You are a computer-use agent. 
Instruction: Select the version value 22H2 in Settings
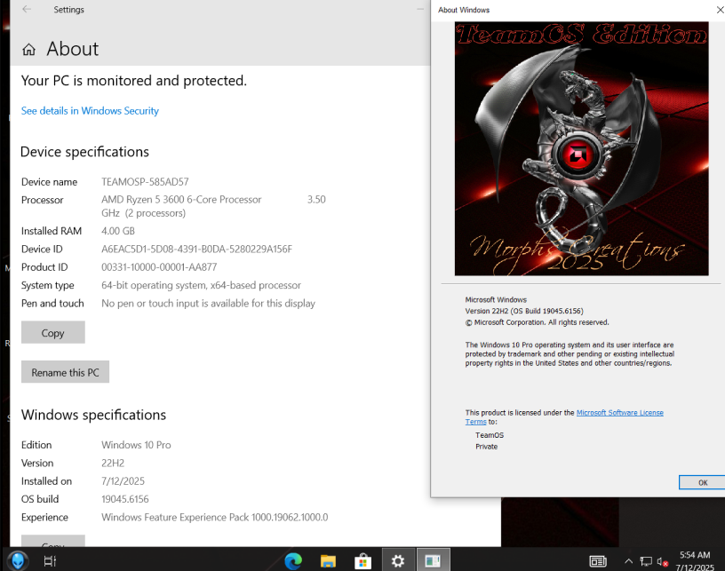113,463
